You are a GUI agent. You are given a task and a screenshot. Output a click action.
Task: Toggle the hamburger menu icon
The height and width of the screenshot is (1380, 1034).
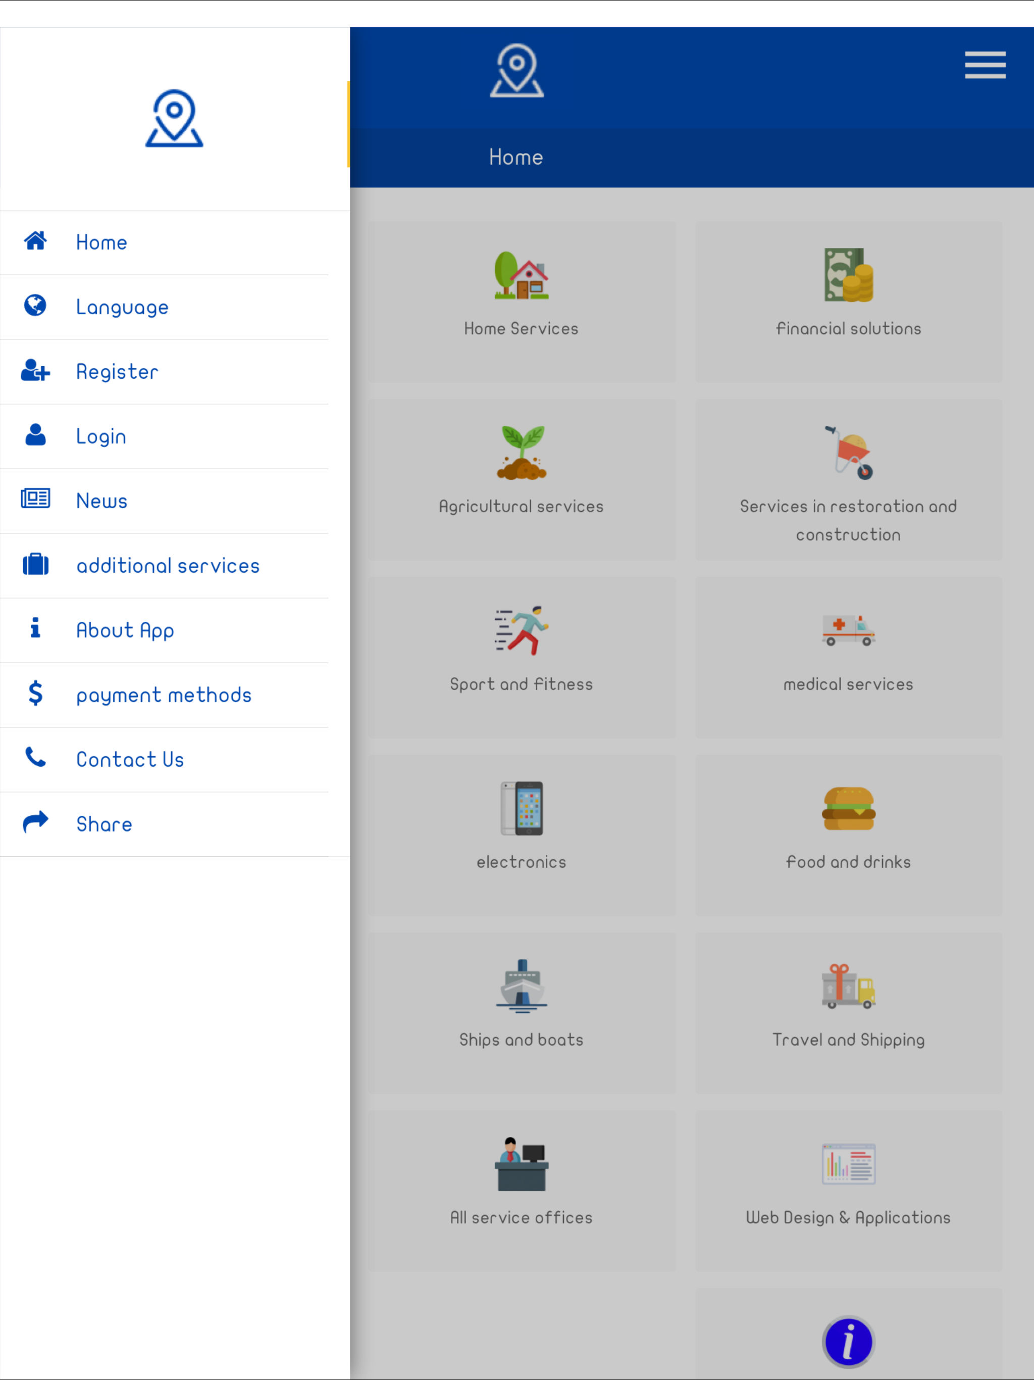[x=985, y=65]
